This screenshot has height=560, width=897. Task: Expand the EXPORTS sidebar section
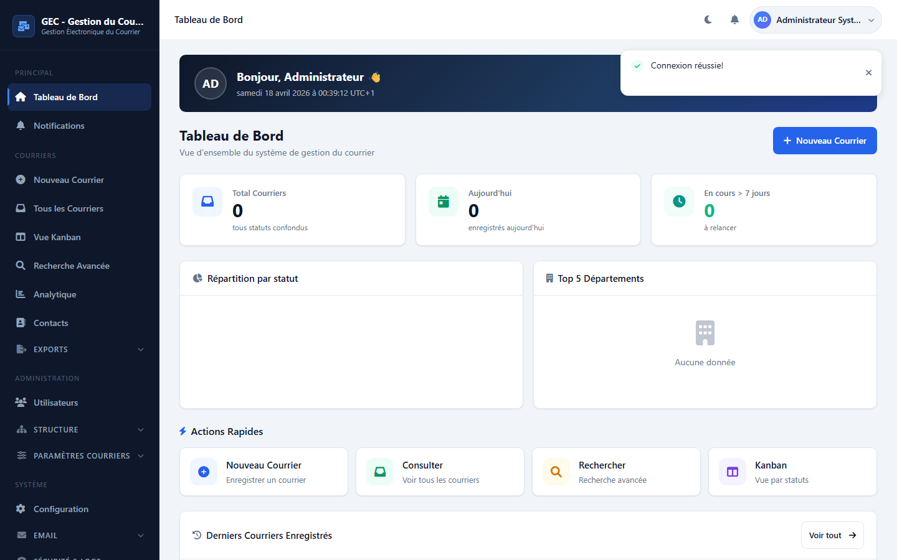(x=80, y=350)
